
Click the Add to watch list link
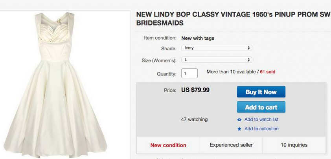coord(261,120)
